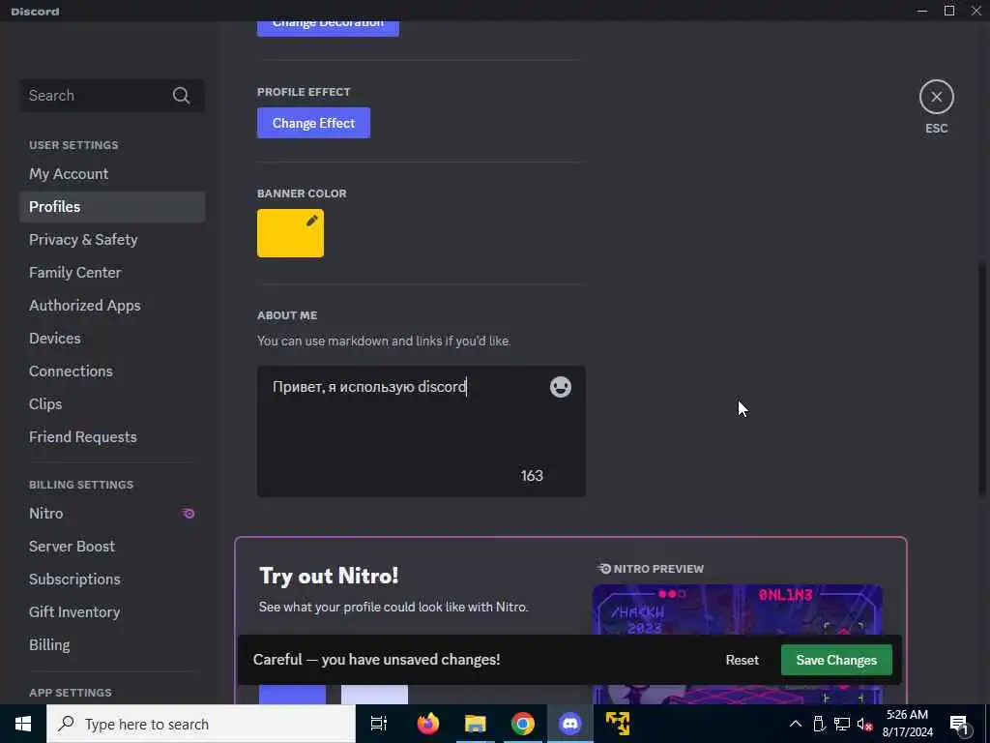Open the network tray icon
This screenshot has width=990, height=743.
tap(842, 724)
